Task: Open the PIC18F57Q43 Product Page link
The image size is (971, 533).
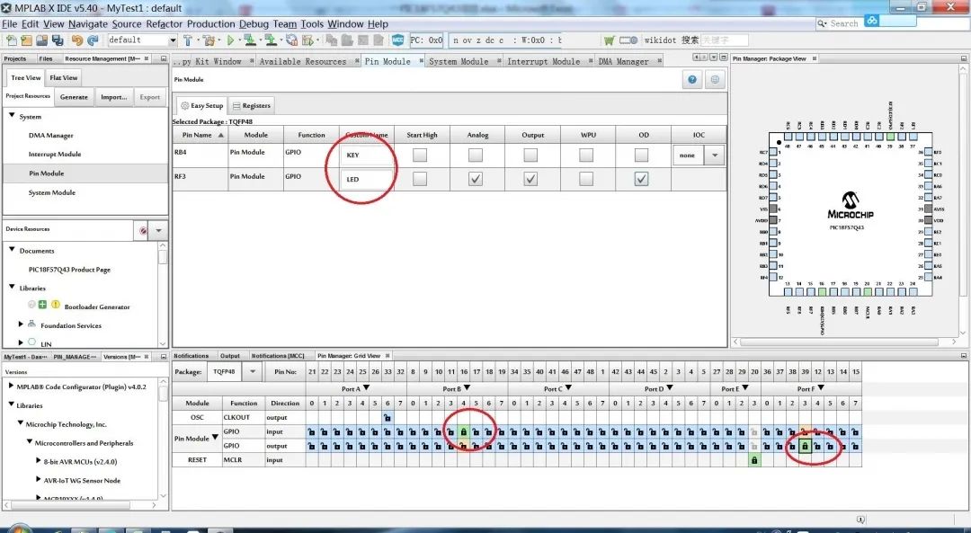Action: tap(68, 270)
